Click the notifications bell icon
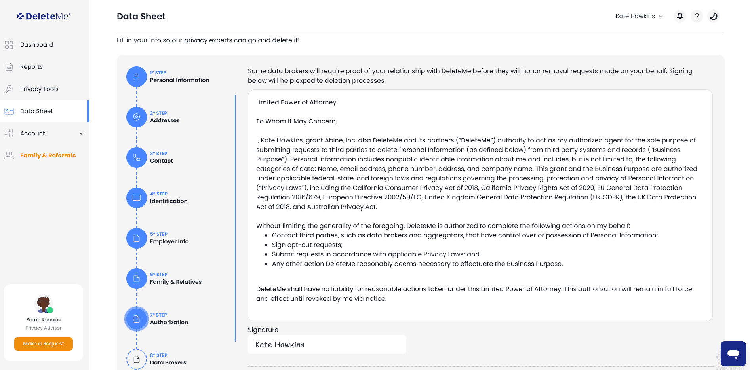Image resolution: width=750 pixels, height=370 pixels. [x=680, y=16]
